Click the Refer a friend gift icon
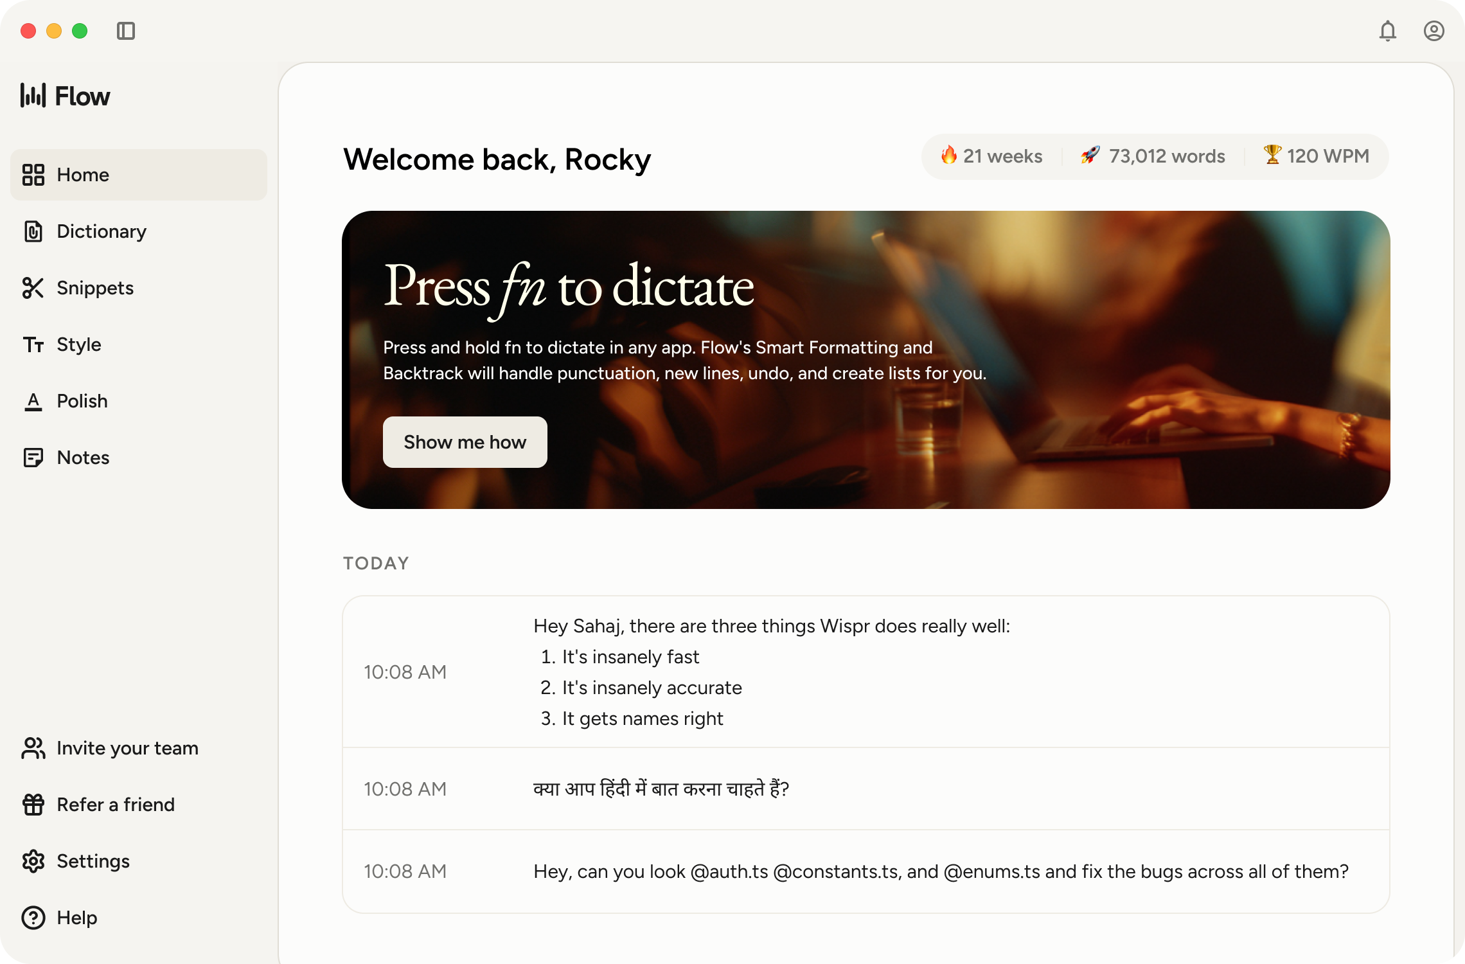Viewport: 1465px width, 964px height. pos(34,805)
